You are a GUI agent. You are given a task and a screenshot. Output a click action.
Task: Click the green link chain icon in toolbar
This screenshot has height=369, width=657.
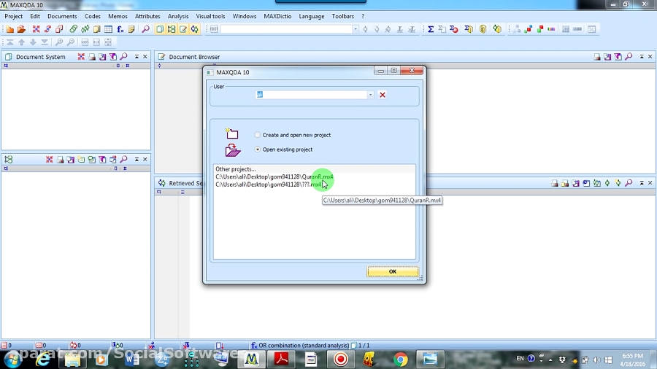[x=73, y=29]
